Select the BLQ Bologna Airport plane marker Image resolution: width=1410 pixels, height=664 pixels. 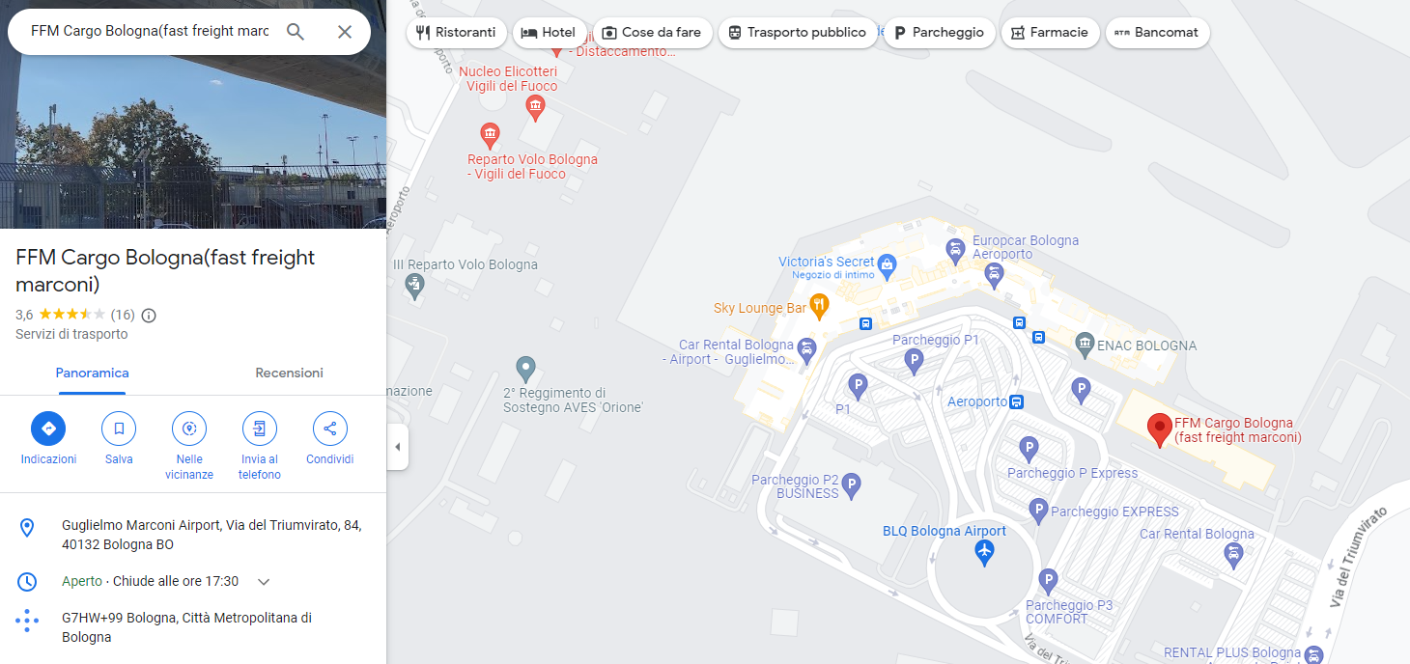click(984, 552)
